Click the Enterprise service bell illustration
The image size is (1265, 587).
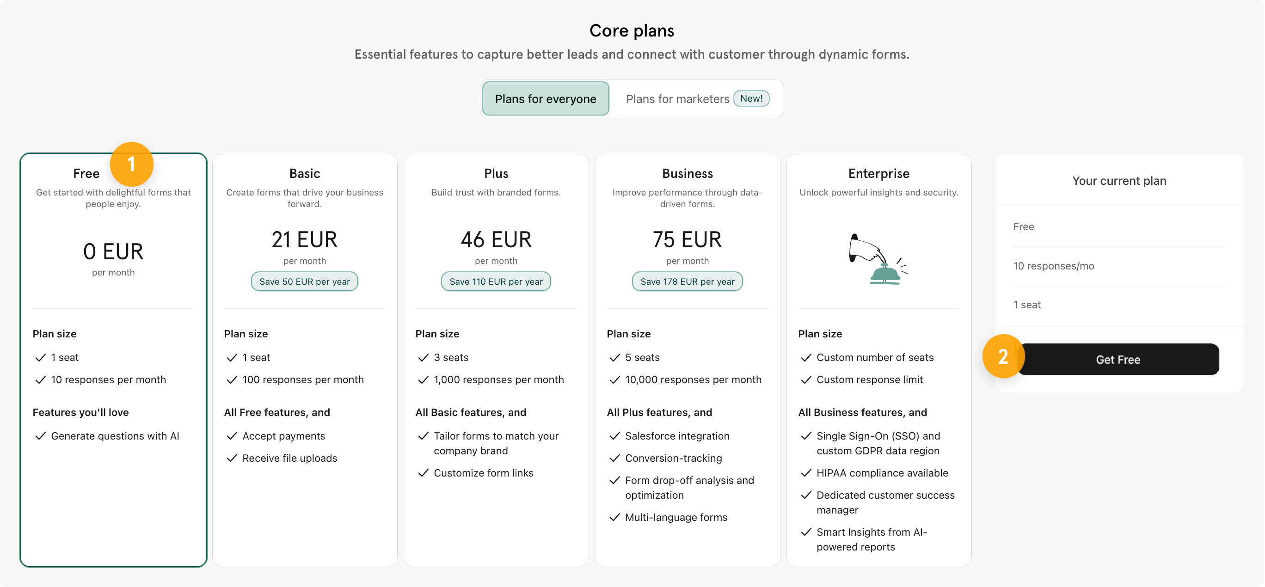(x=878, y=259)
